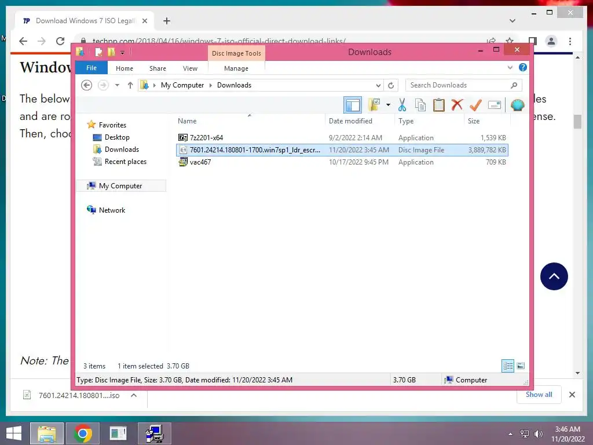The width and height of the screenshot is (593, 445).
Task: Open the folder options toolbar icon
Action: (x=374, y=105)
